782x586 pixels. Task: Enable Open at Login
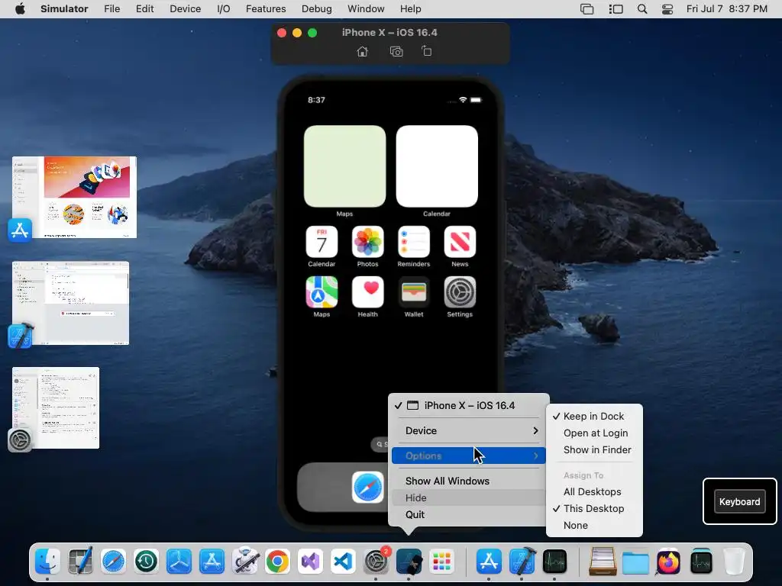(594, 433)
